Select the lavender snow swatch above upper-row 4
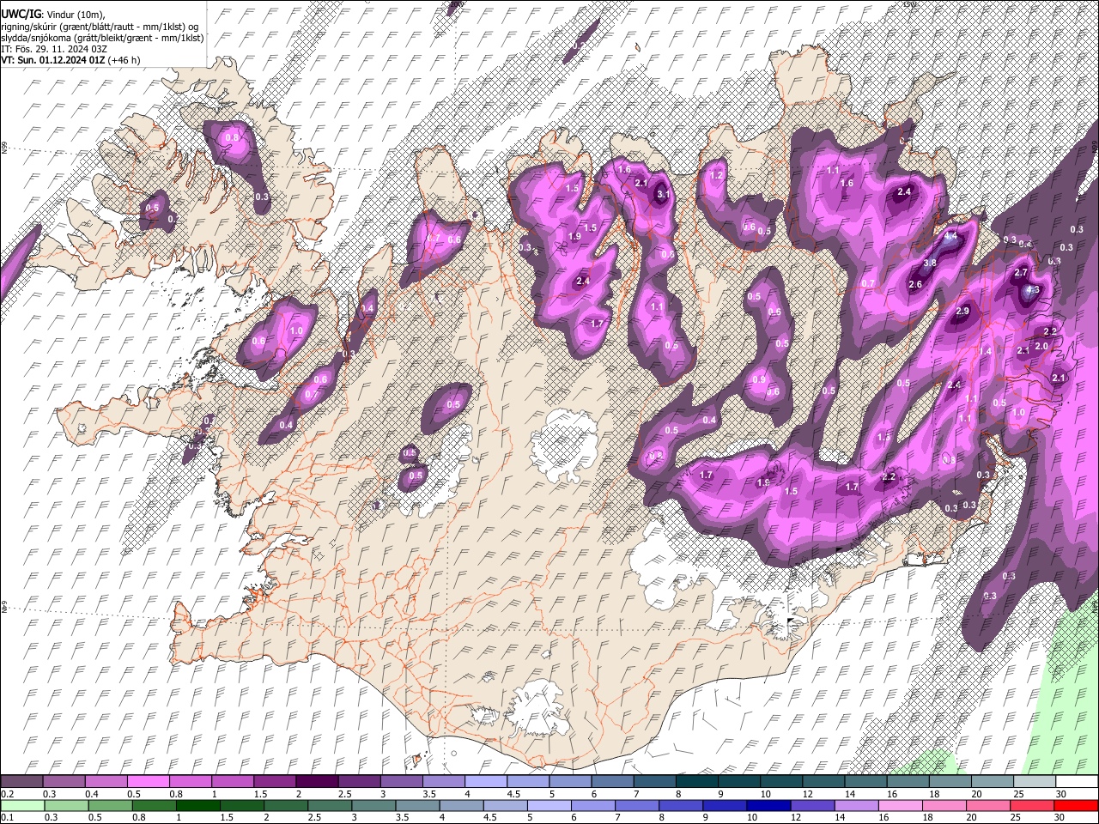Viewport: 1099px width, 824px height. pos(486,781)
